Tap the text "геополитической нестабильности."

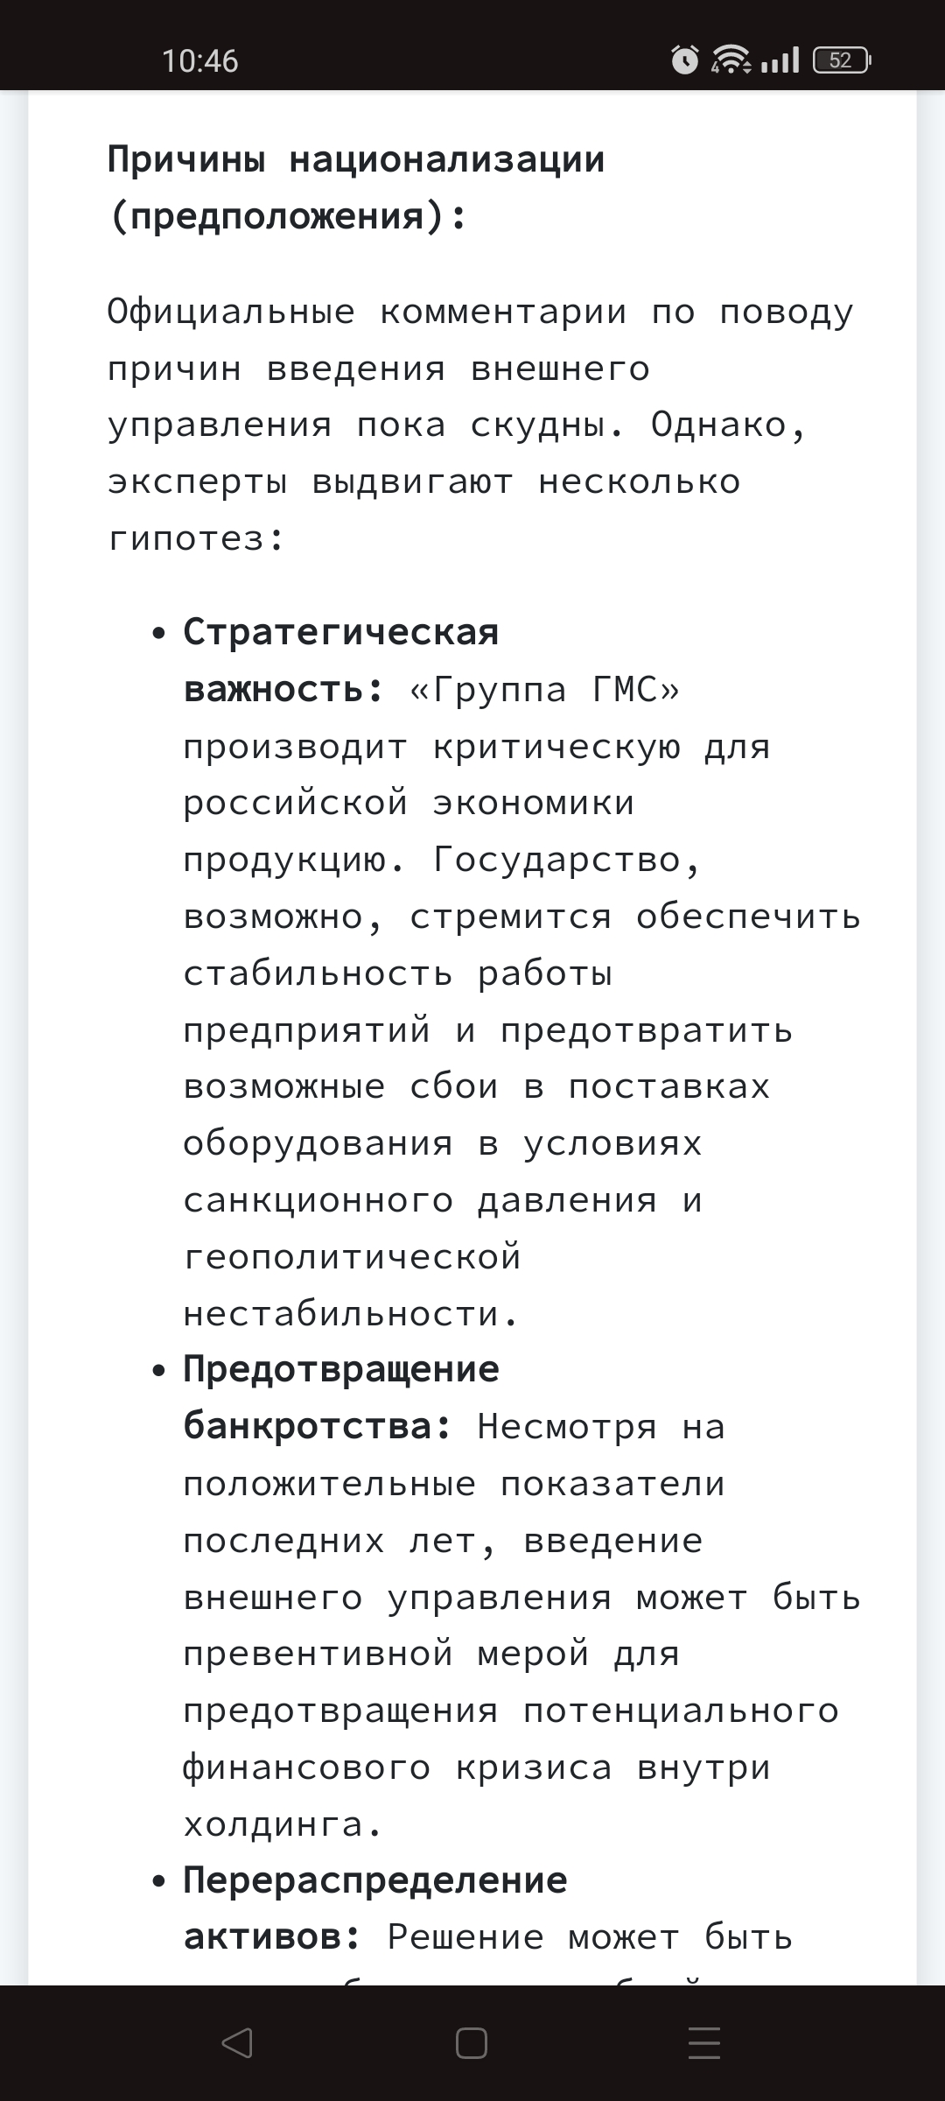click(x=353, y=1285)
